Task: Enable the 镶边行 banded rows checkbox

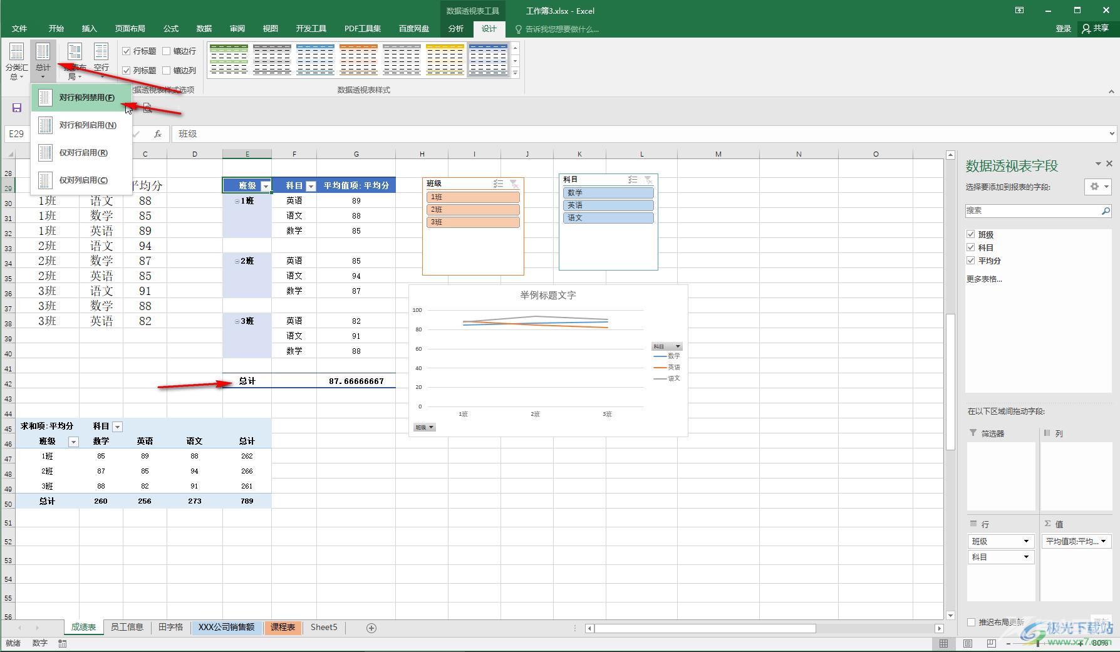Action: point(167,51)
